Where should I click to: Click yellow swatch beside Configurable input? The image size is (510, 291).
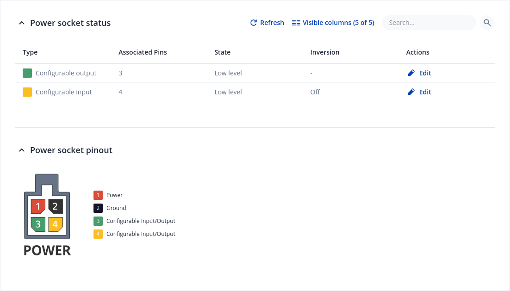(27, 92)
